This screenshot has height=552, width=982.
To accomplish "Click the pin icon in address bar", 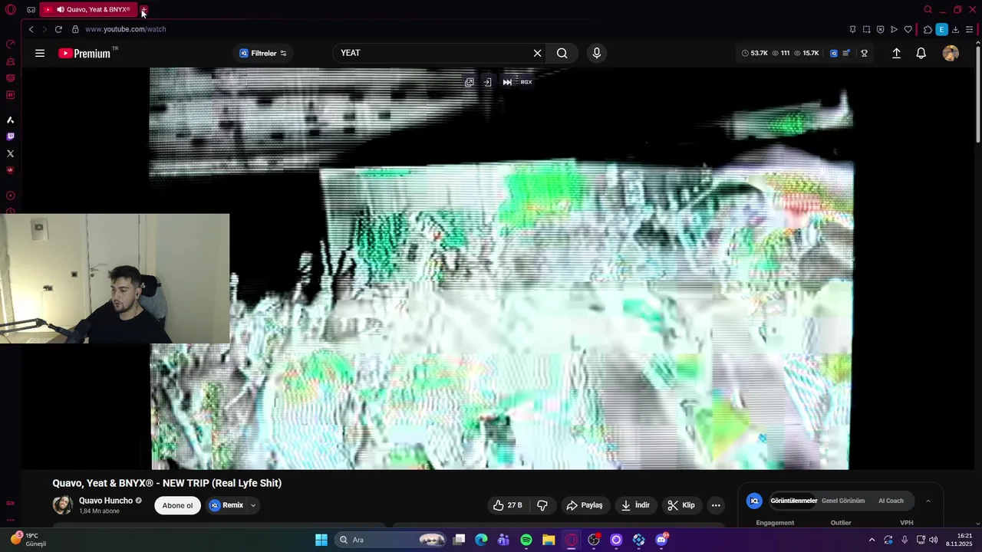I will pos(852,29).
